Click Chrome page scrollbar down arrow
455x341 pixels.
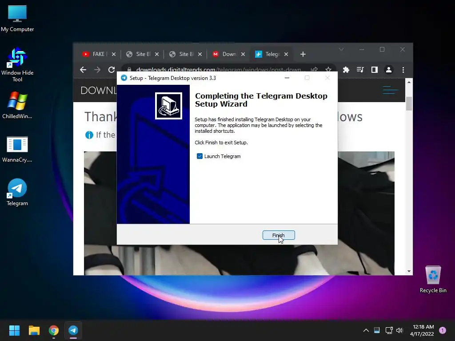point(409,271)
